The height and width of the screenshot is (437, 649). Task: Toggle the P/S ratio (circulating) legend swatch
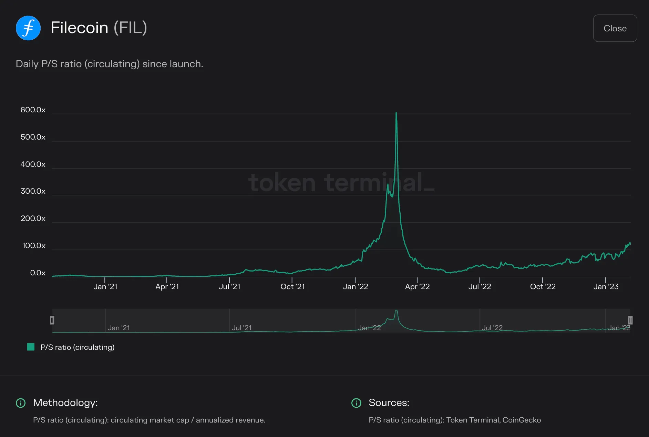31,347
